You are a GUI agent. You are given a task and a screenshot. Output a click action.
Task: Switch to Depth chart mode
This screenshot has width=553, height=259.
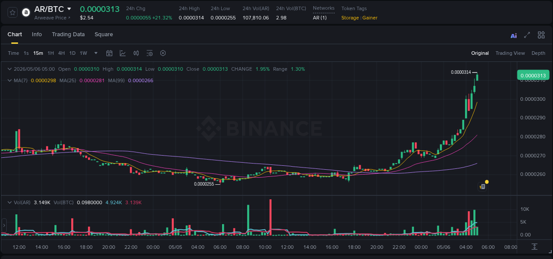coord(538,53)
